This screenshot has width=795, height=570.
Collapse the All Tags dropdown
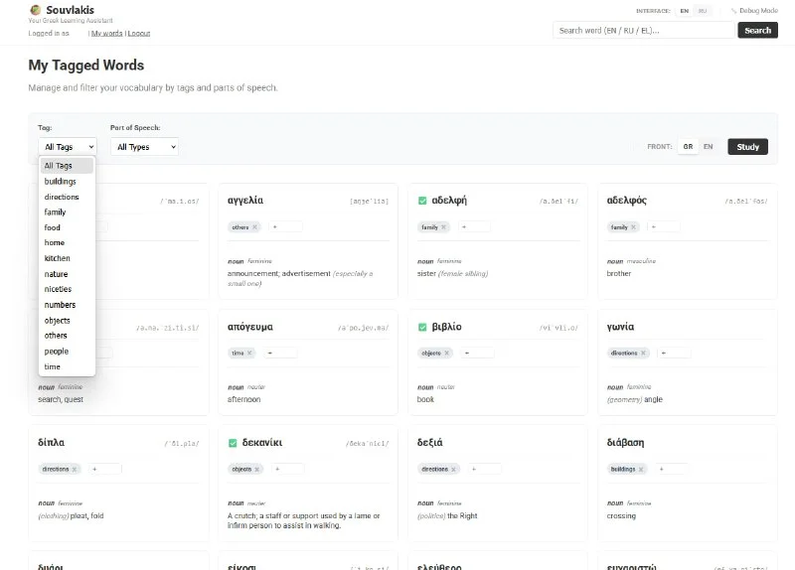point(67,147)
